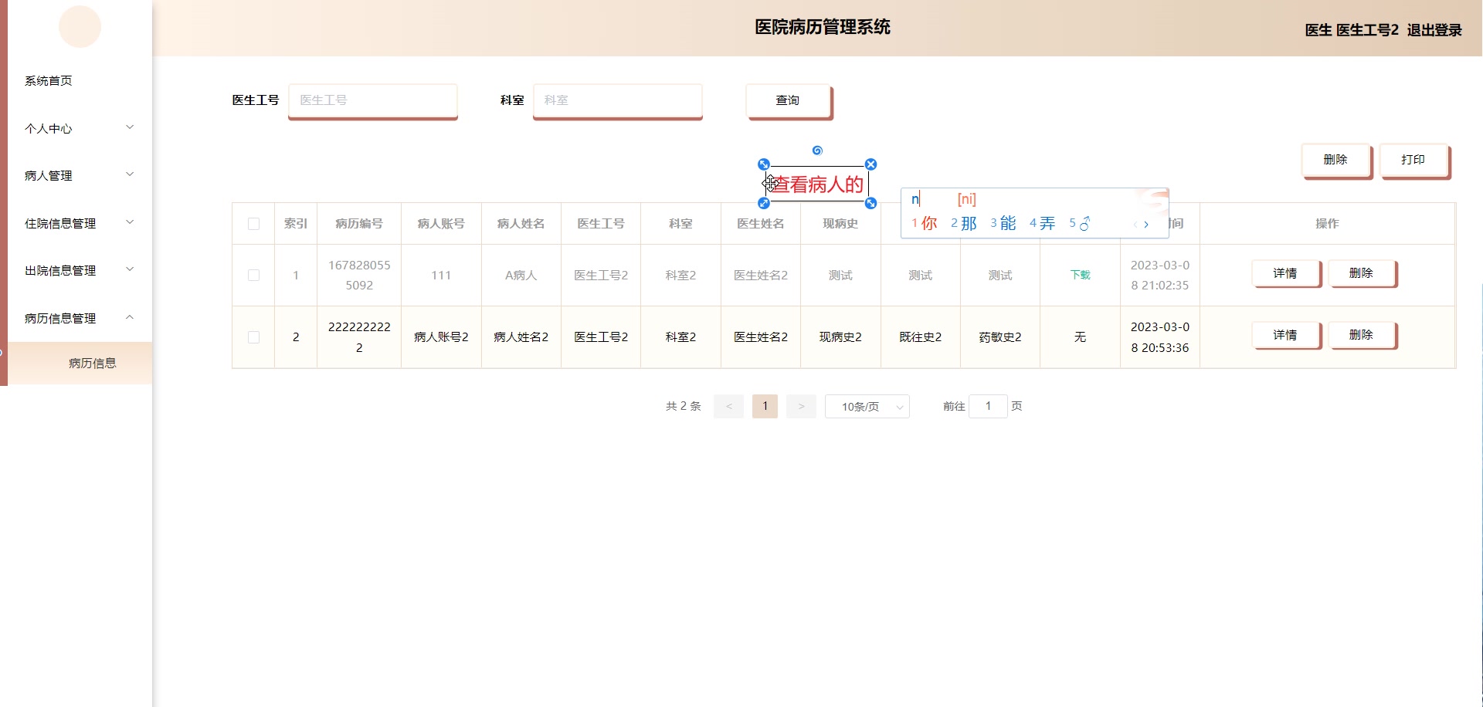The height and width of the screenshot is (707, 1483).
Task: Click the 查询 search button
Action: pyautogui.click(x=787, y=100)
